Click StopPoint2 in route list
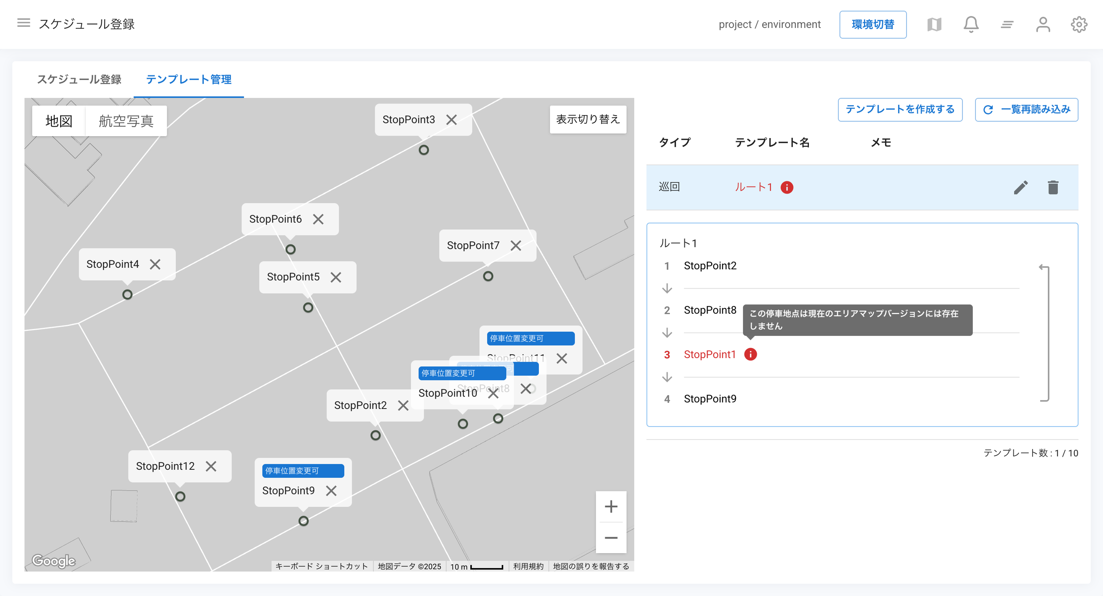 pos(710,266)
